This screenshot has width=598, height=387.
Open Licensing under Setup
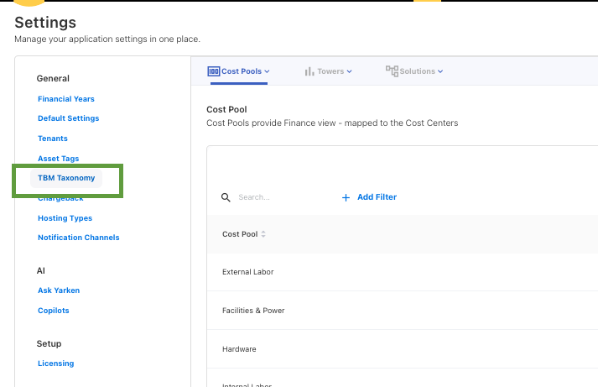pos(55,363)
